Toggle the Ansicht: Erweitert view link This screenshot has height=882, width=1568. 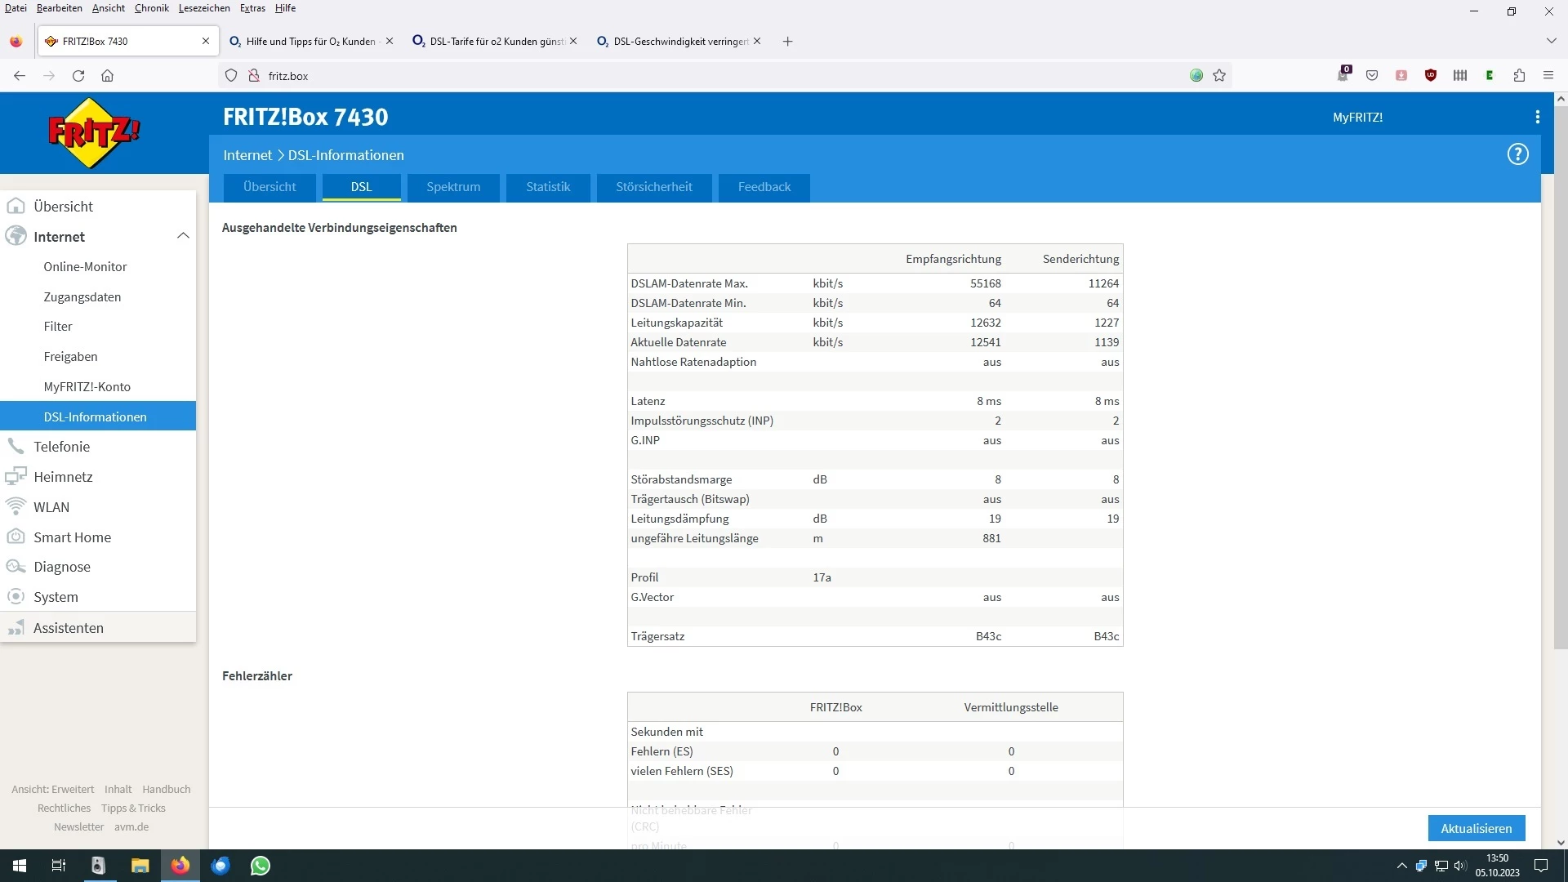click(x=53, y=789)
